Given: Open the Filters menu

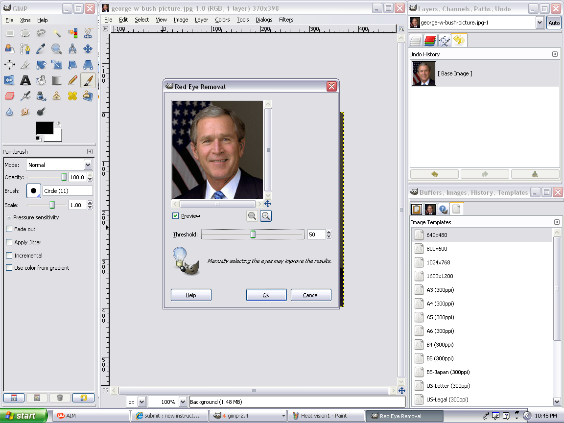Looking at the screenshot, I should click(286, 20).
